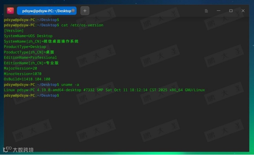Click the 'ProductType[zh_CN]=桌面' line

(29, 52)
